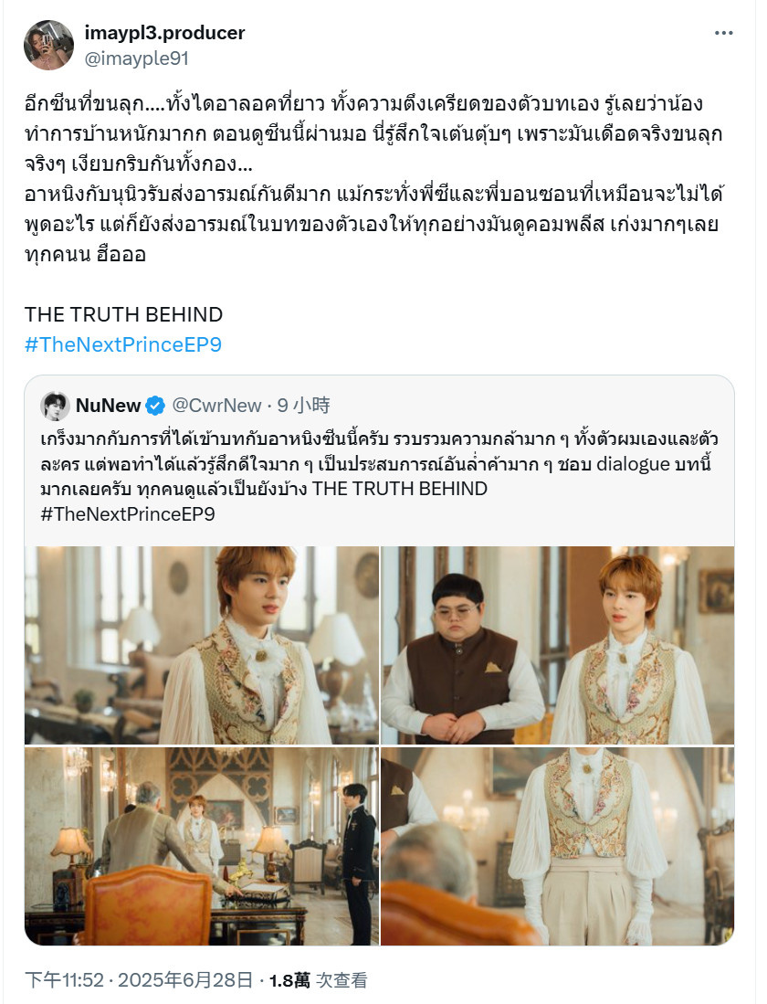Open the @imayple91 handle
Viewport: 767px width, 1004px height.
pyautogui.click(x=136, y=58)
